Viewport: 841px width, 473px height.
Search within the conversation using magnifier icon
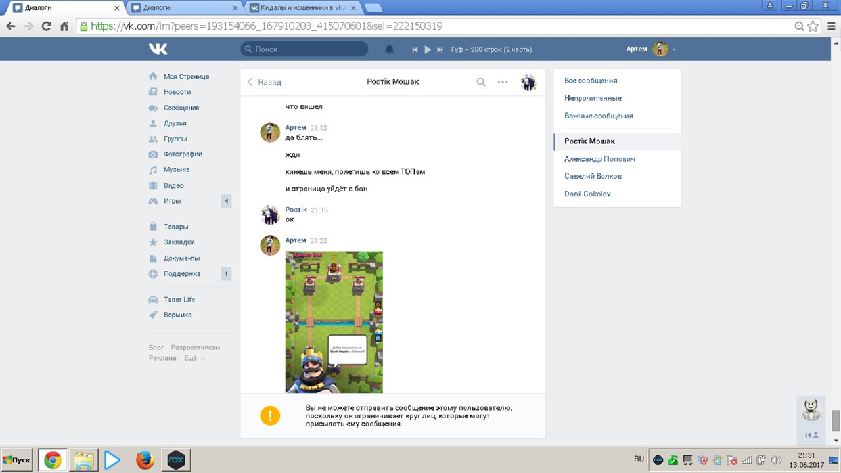[x=481, y=82]
